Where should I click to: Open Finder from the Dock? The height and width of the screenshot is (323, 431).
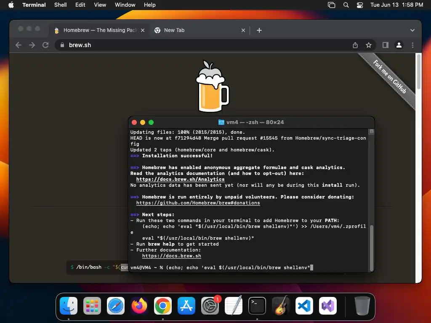pos(69,306)
